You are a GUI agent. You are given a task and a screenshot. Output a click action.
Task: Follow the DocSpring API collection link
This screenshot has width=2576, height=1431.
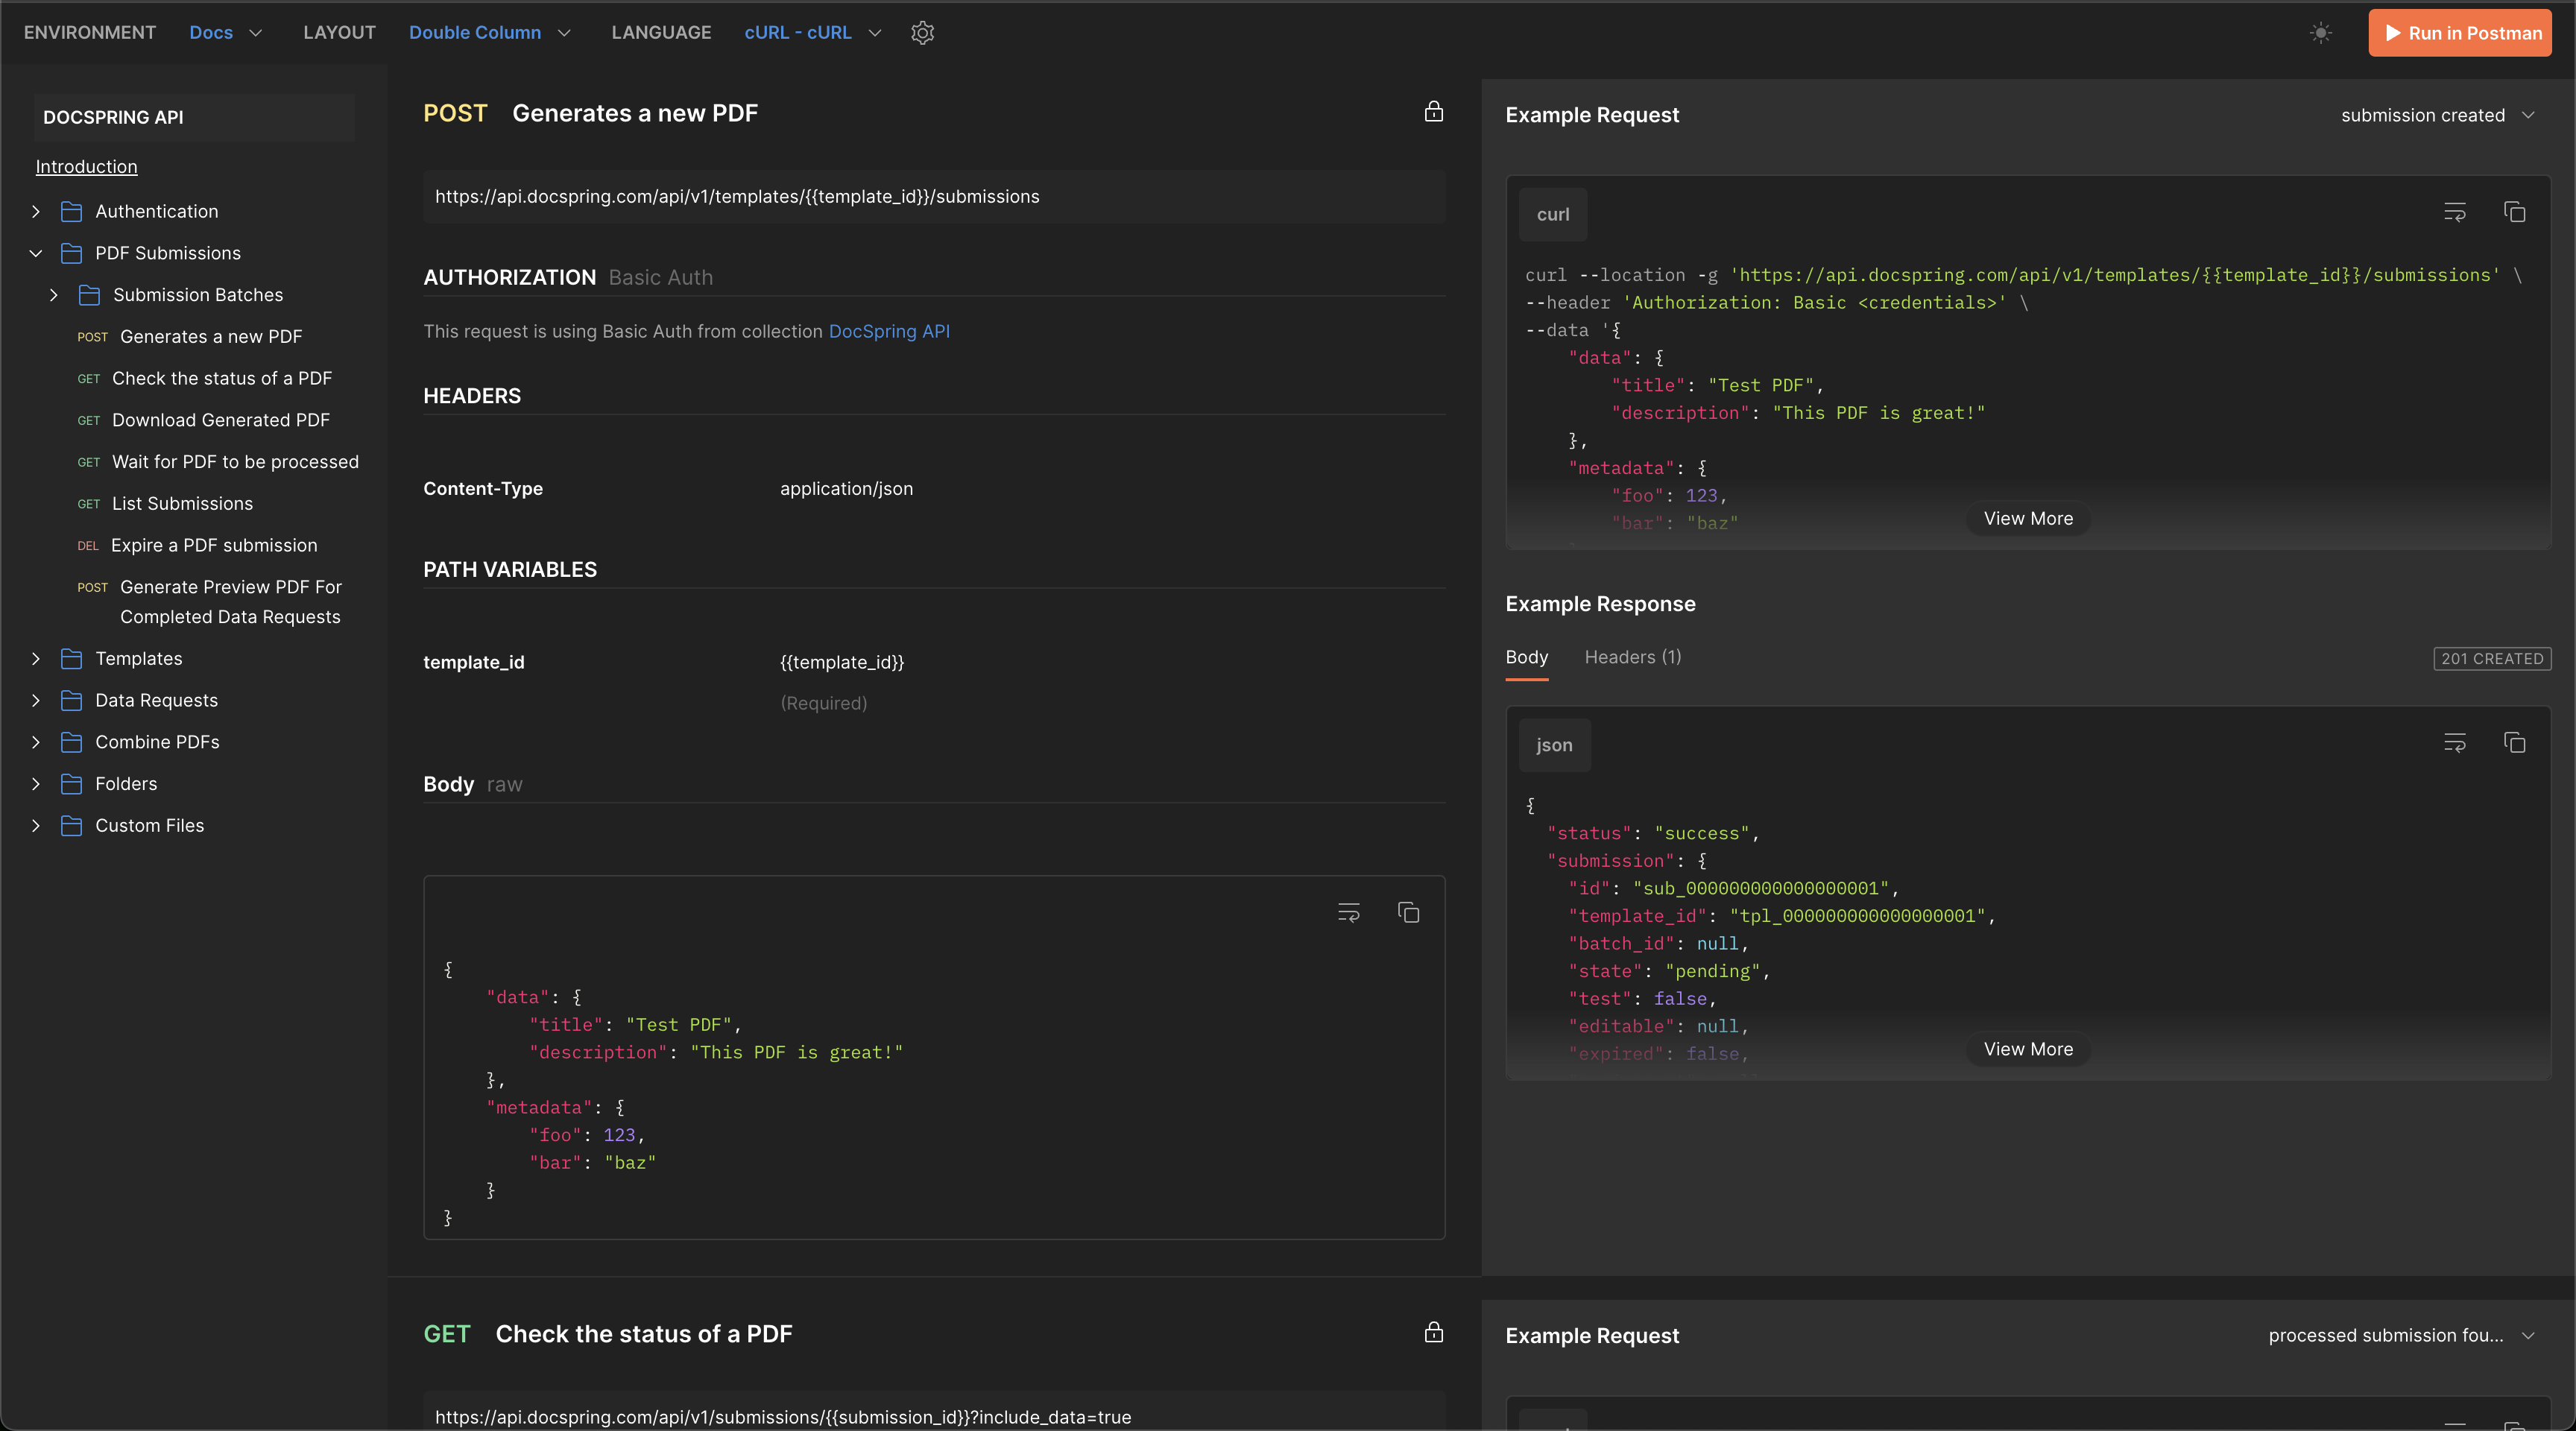click(x=889, y=331)
